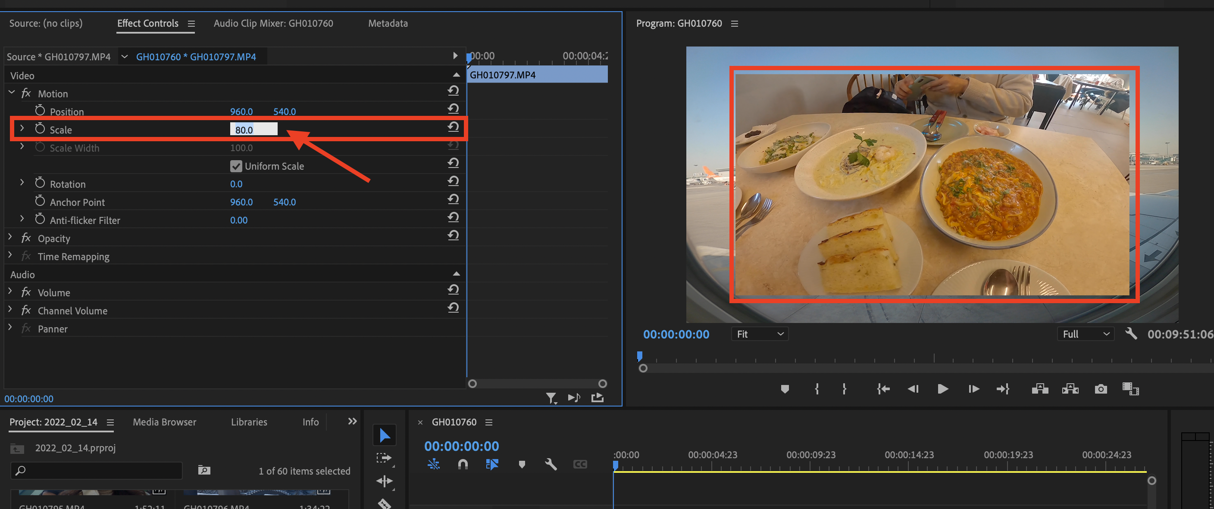1214x509 pixels.
Task: Click the filter properties funnel icon
Action: click(x=551, y=398)
